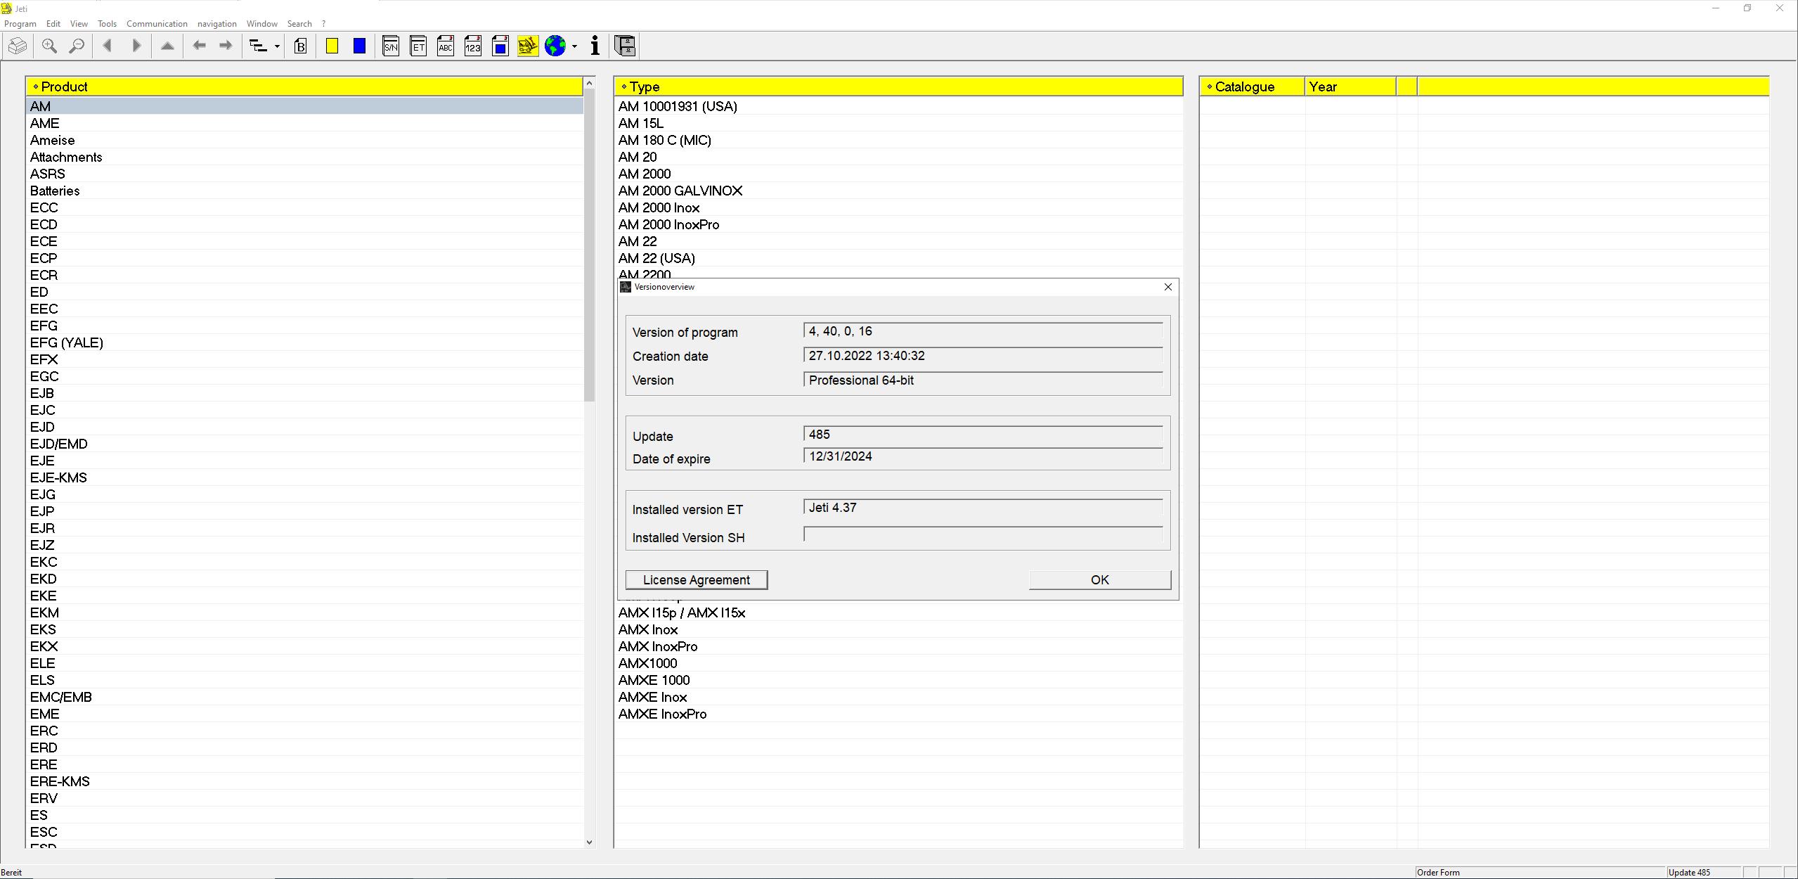Zoom in using the magnifier plus icon
This screenshot has height=879, width=1798.
(49, 46)
